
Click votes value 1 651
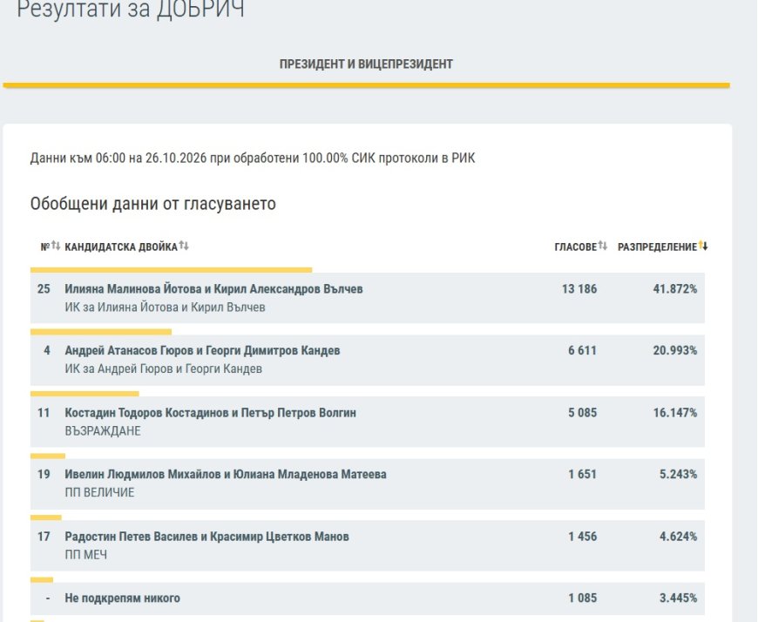pos(583,474)
